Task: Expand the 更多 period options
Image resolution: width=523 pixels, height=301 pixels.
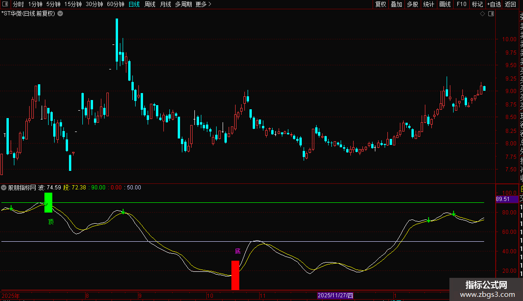Action: click(204, 4)
